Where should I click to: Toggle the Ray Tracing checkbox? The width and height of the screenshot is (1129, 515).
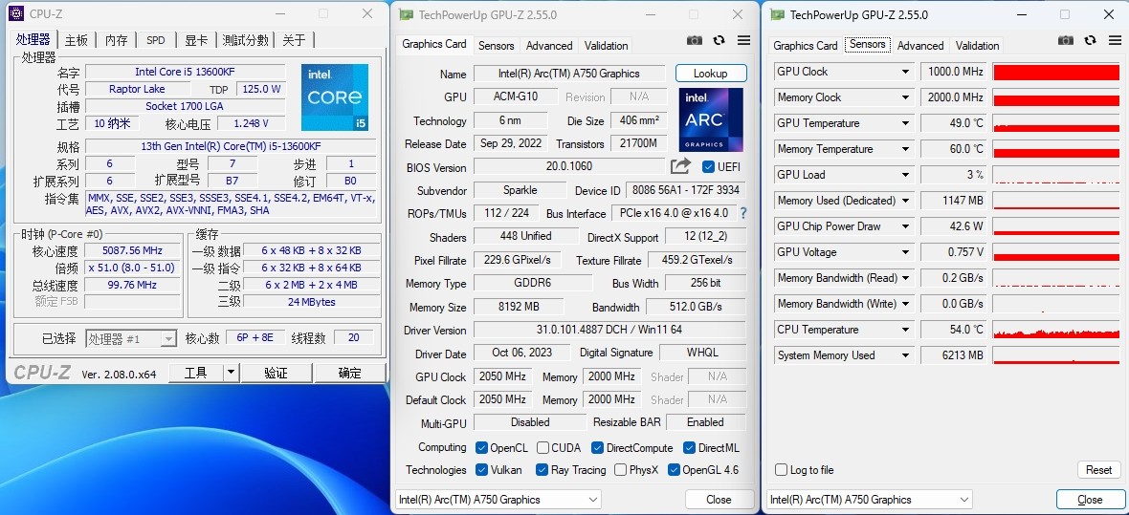tap(542, 470)
